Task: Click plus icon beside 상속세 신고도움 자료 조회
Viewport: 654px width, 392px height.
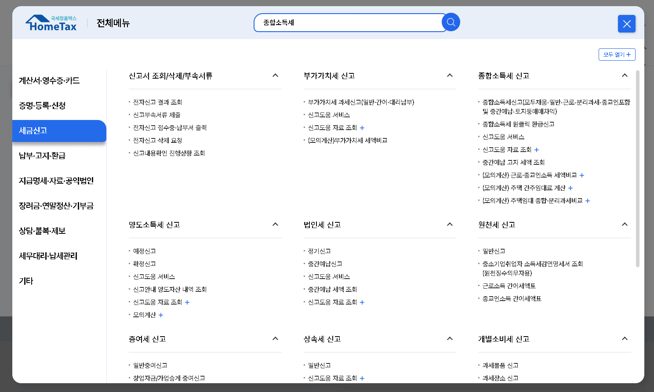Action: click(362, 378)
